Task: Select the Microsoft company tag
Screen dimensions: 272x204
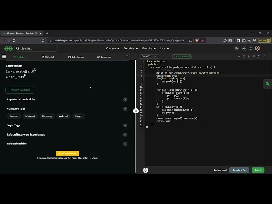Action: tap(30, 116)
